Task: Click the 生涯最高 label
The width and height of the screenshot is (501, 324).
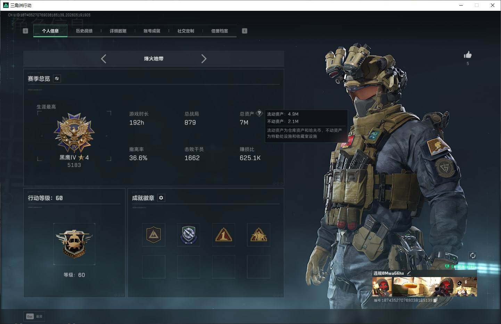Action: pos(46,107)
